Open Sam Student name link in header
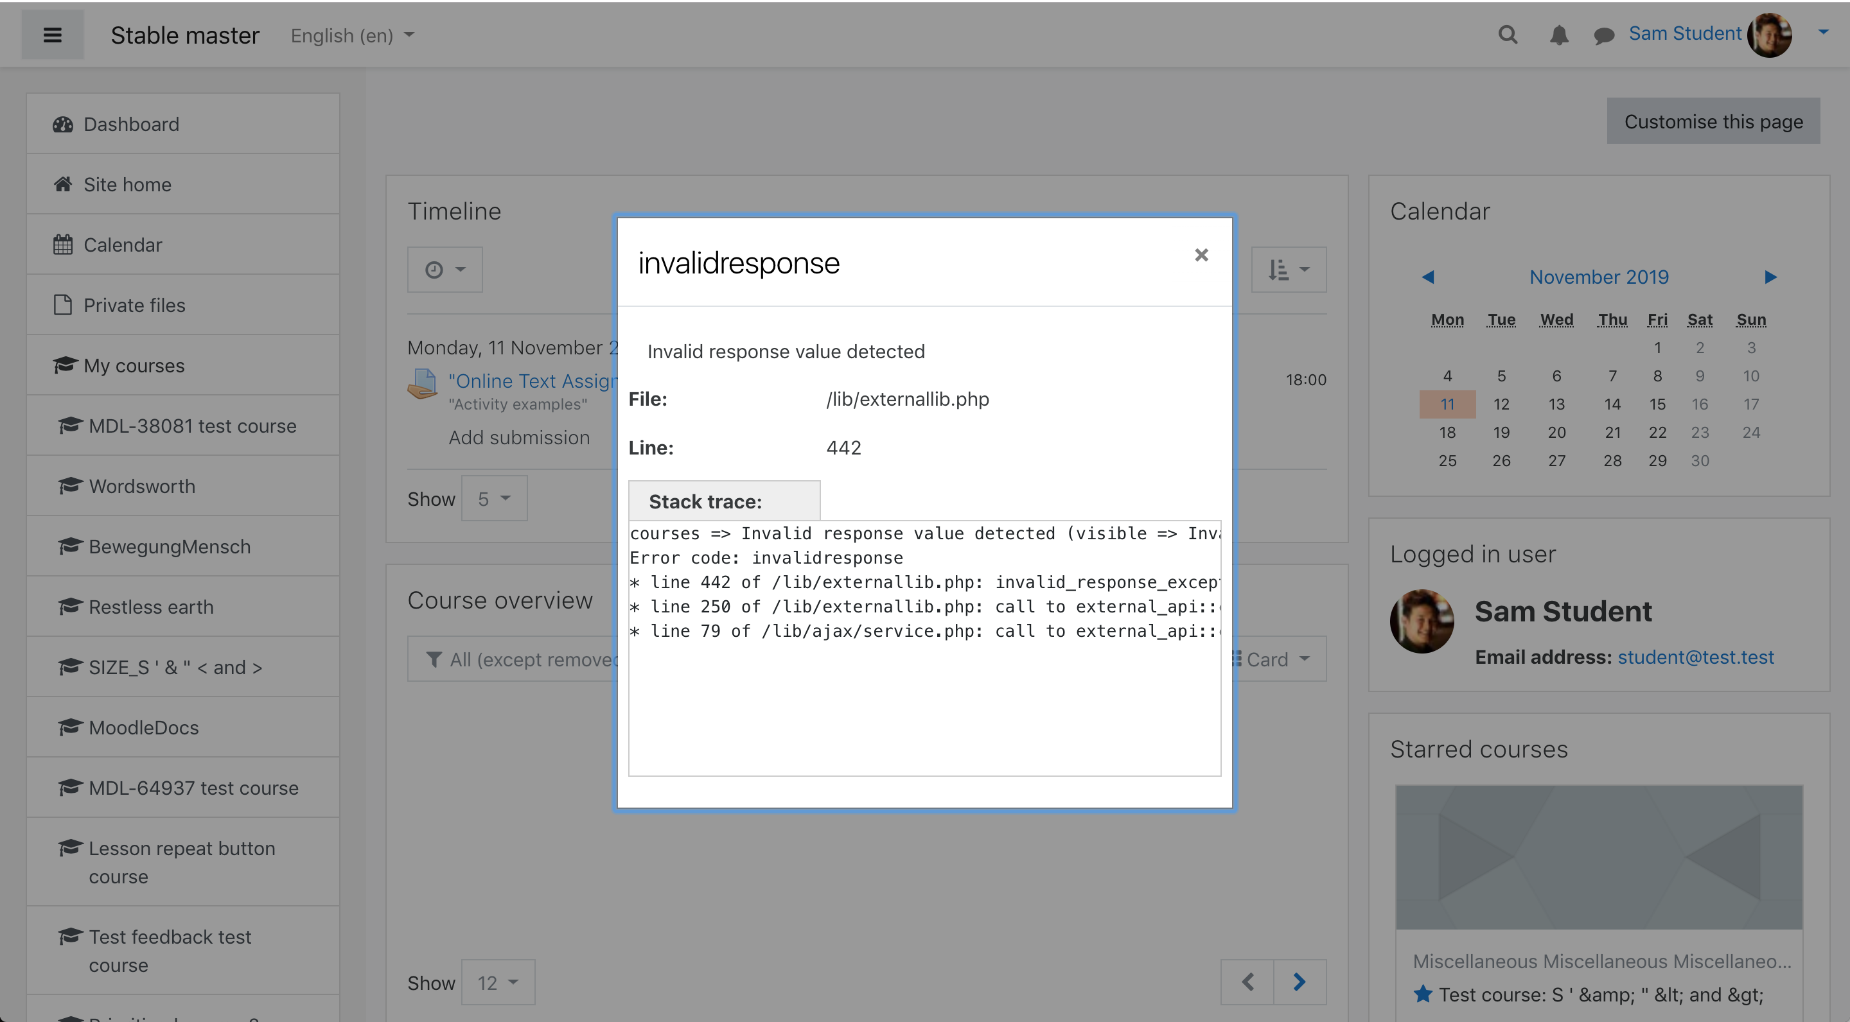 1684,33
